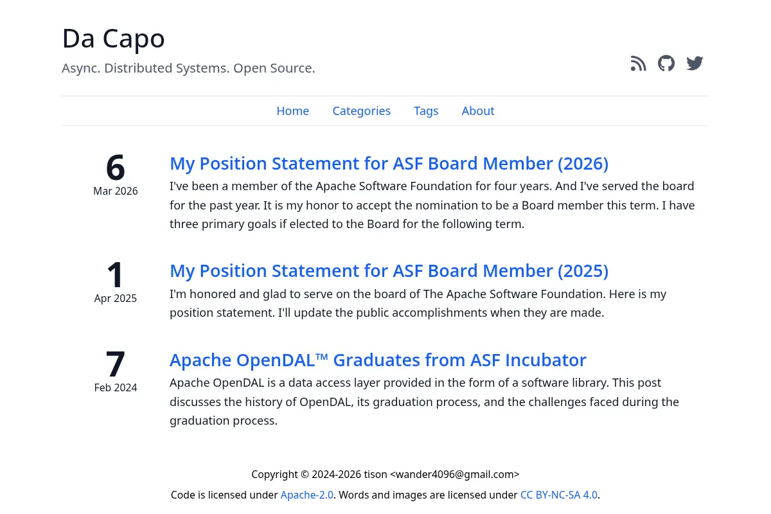Open the CC BY-NC-SA 4.0 link

559,495
